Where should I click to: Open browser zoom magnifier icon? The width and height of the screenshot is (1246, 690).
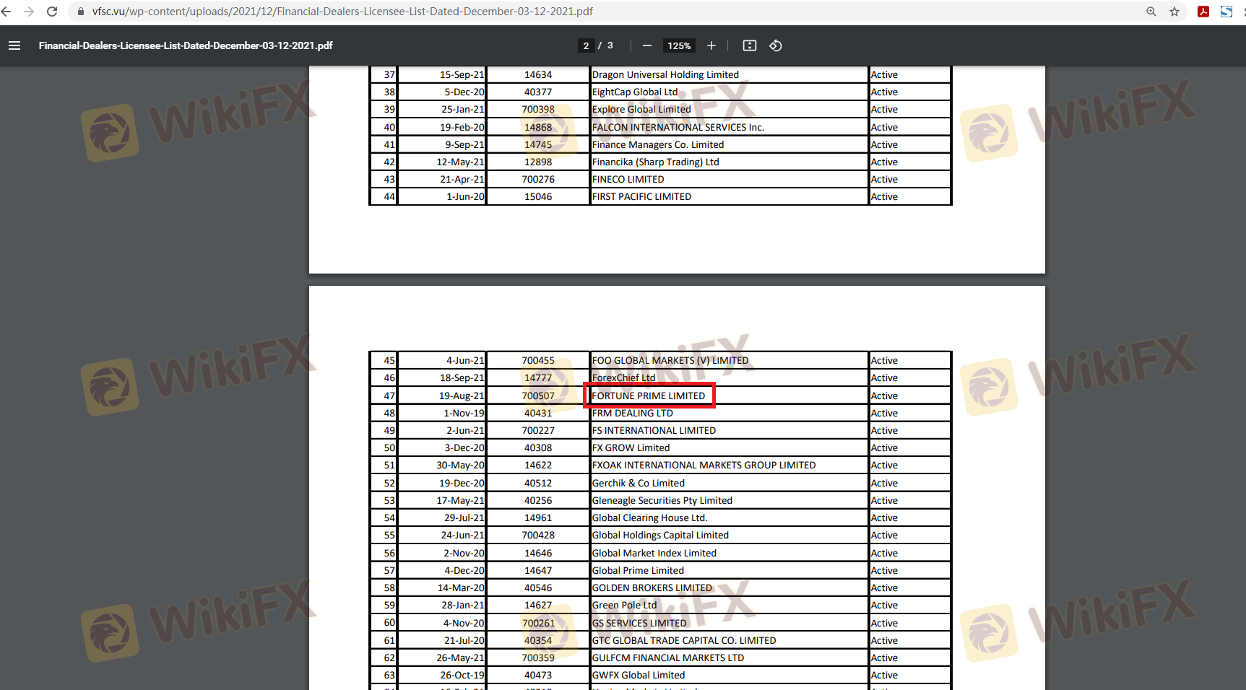tap(1151, 12)
